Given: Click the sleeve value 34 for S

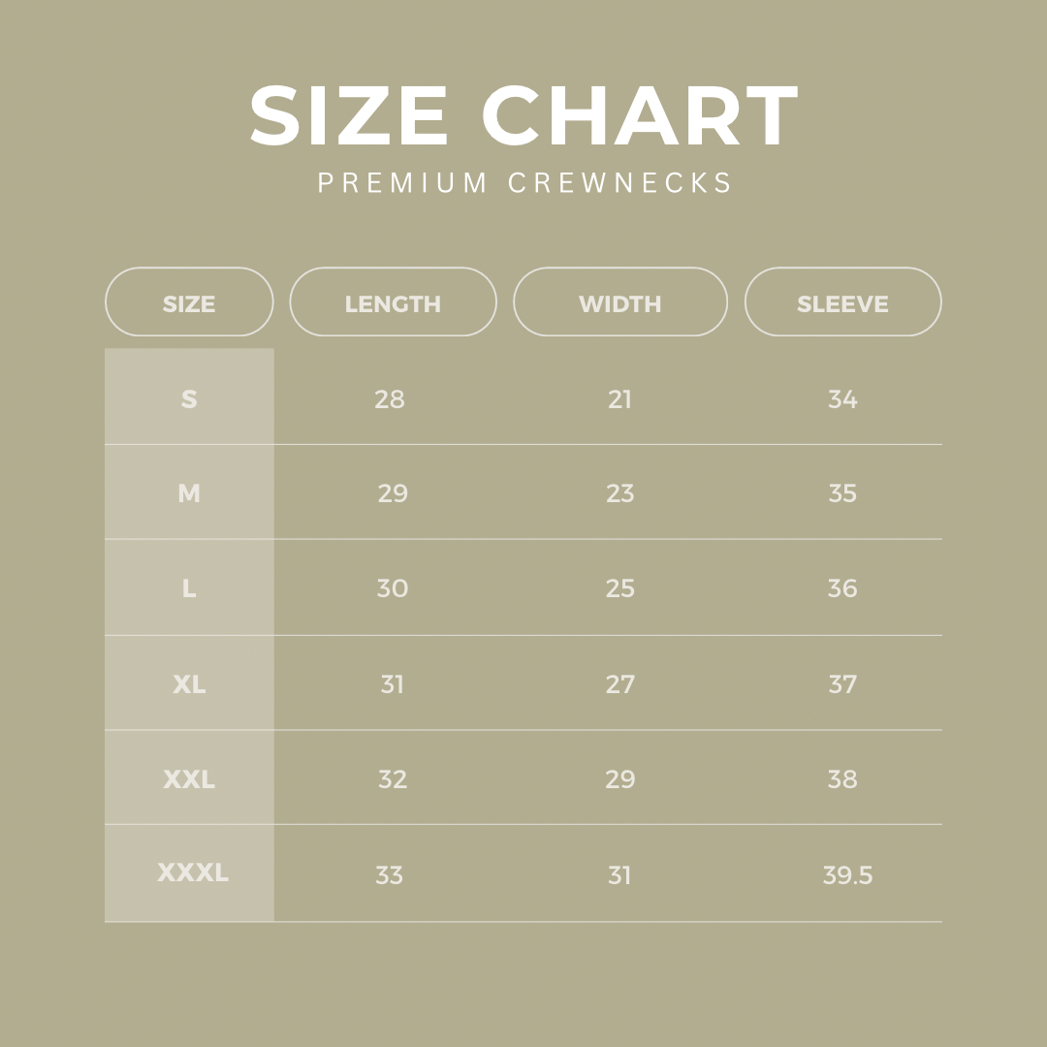Looking at the screenshot, I should (x=842, y=398).
